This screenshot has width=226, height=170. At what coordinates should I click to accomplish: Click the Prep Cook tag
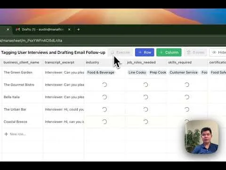pyautogui.click(x=158, y=72)
